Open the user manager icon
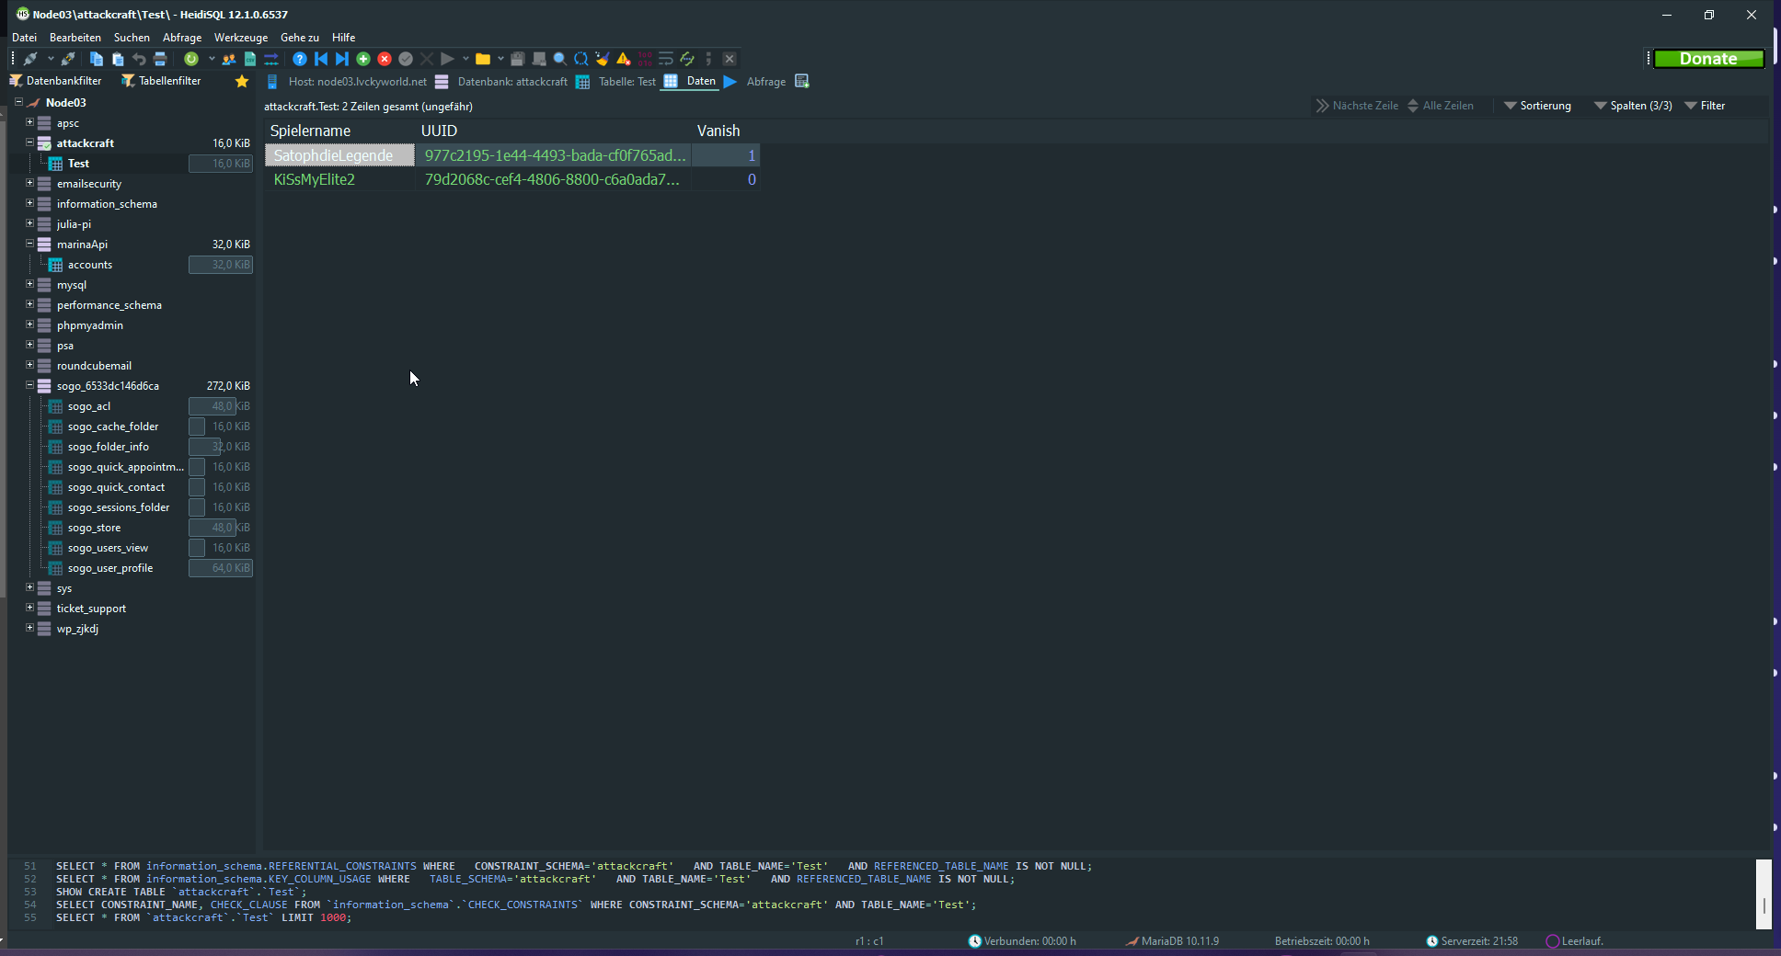The width and height of the screenshot is (1781, 956). tap(228, 59)
